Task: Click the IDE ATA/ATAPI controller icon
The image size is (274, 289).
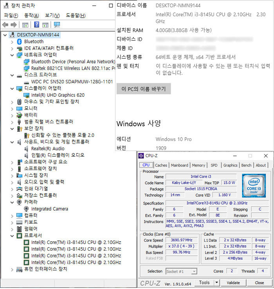Action: click(x=19, y=48)
